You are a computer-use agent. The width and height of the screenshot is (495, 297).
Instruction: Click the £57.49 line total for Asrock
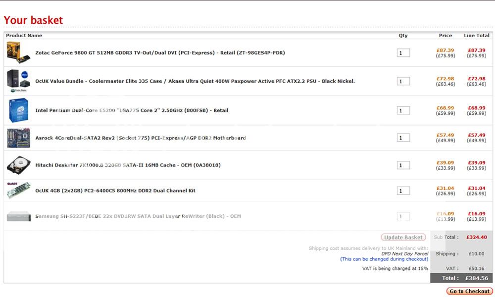pyautogui.click(x=477, y=135)
